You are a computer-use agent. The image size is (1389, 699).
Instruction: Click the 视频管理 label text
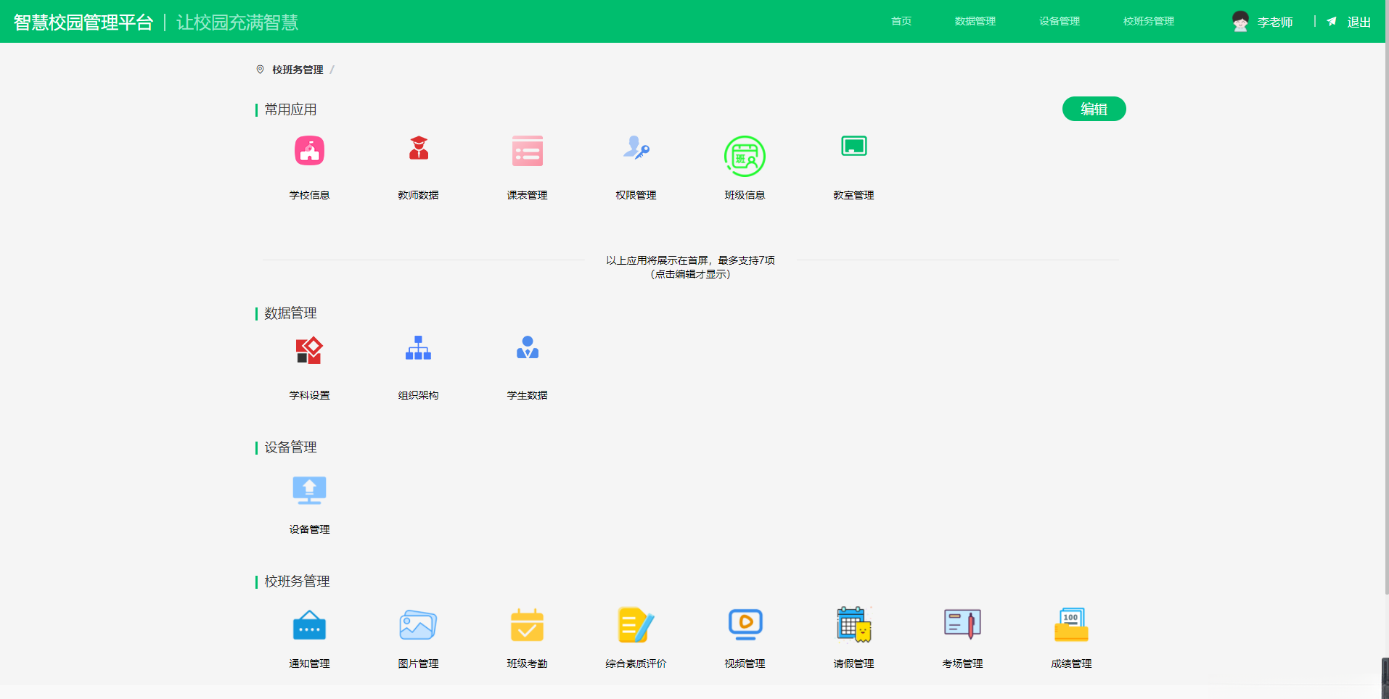pos(745,663)
